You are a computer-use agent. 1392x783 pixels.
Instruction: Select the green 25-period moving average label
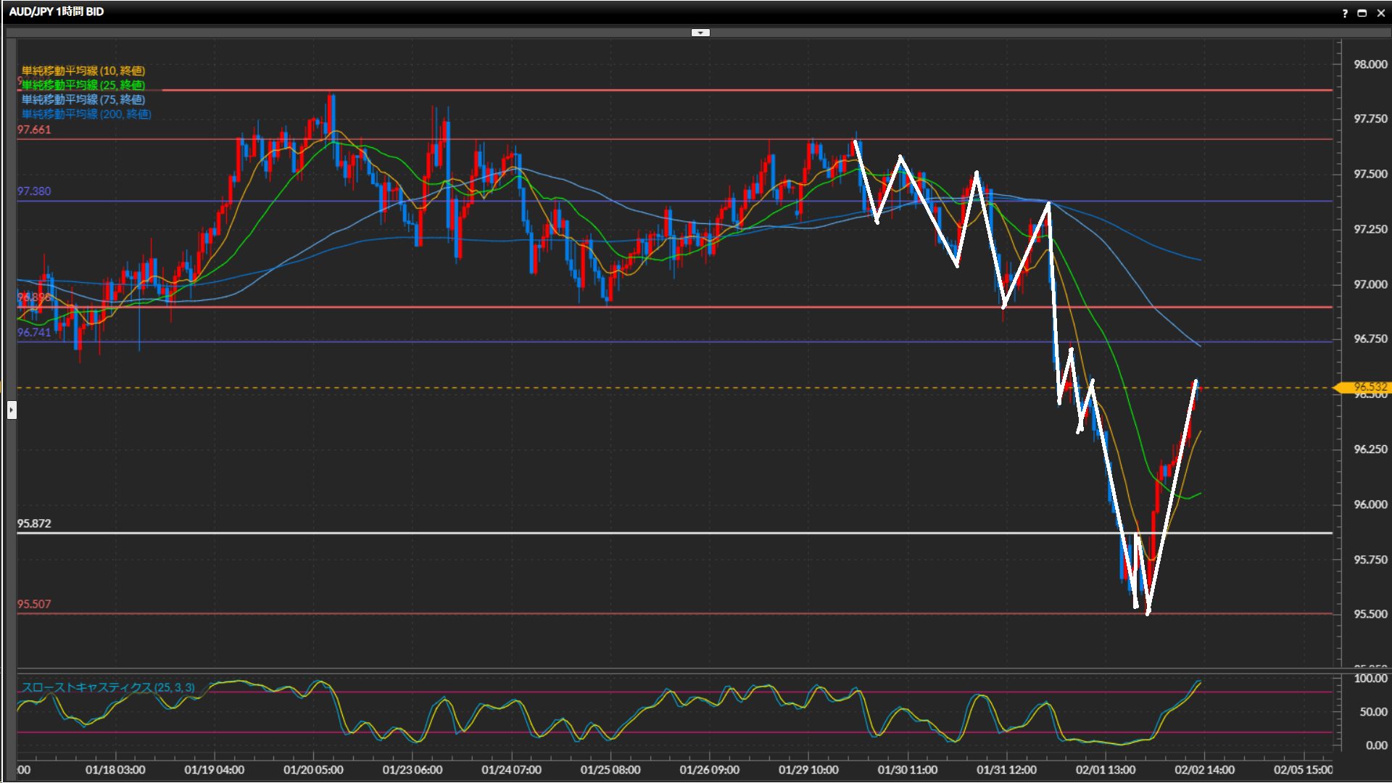tap(83, 85)
